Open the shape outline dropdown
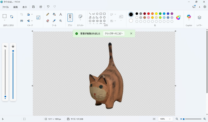Image resolution: width=208 pixels, height=122 pixels. coord(115,14)
